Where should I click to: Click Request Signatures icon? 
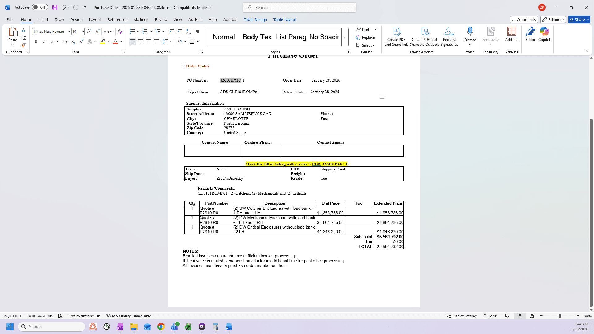[449, 36]
